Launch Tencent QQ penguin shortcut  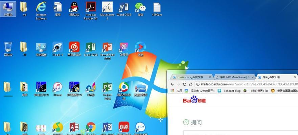pos(74,9)
